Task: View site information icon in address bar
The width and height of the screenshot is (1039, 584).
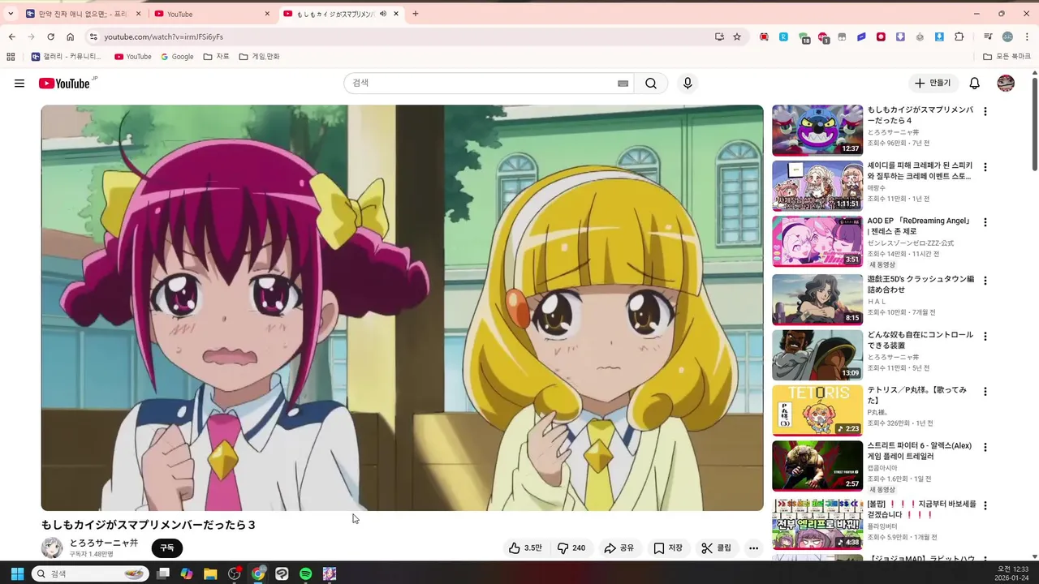Action: click(93, 36)
